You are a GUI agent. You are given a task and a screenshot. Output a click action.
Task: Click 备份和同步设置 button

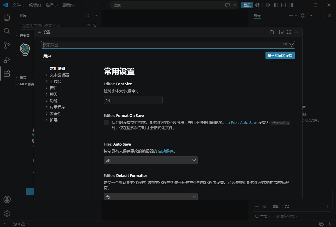point(280,55)
